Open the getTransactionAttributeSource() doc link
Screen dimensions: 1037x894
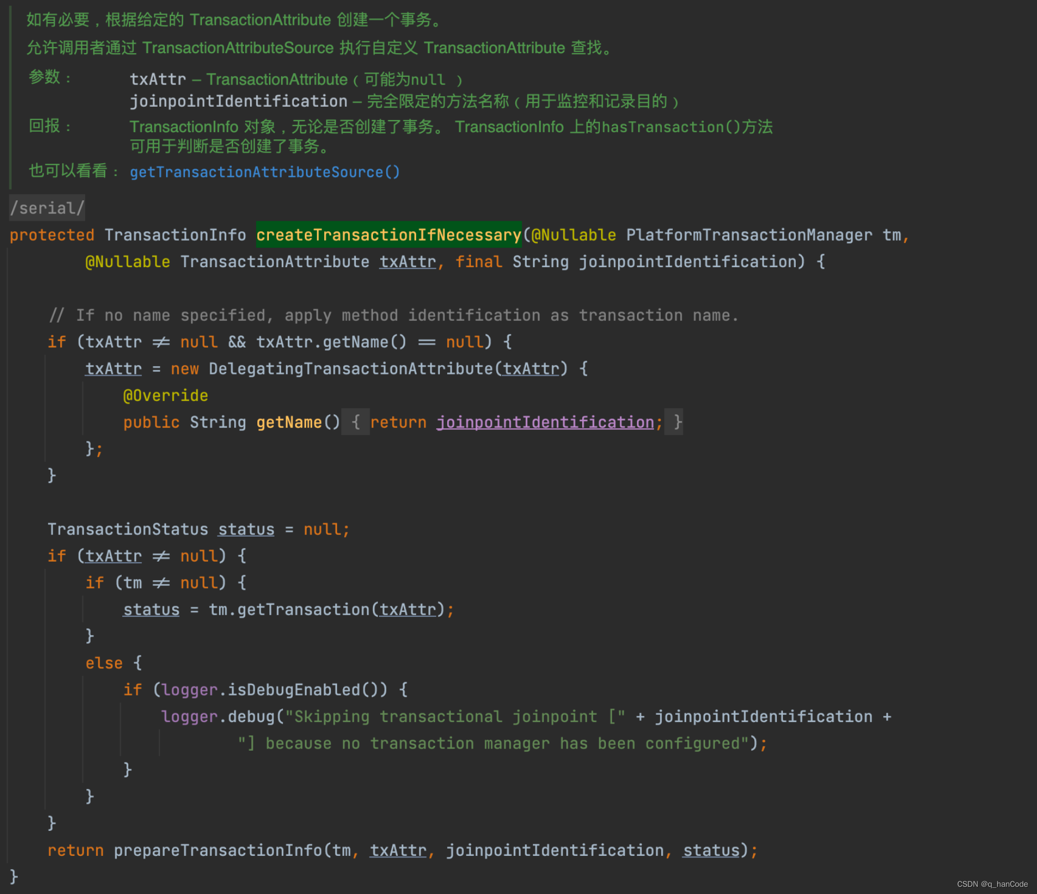[x=265, y=172]
